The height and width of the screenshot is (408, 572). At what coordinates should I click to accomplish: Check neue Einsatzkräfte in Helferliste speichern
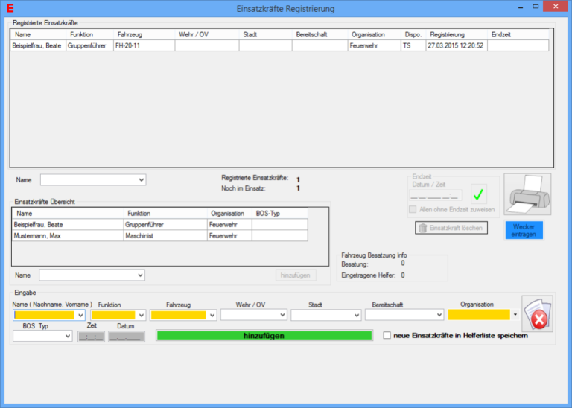tap(387, 335)
